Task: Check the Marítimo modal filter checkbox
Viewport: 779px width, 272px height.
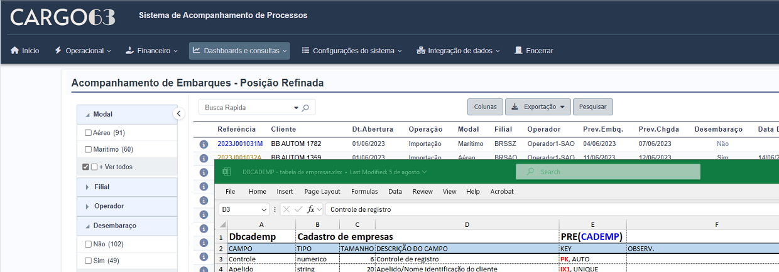Action: tap(88, 150)
